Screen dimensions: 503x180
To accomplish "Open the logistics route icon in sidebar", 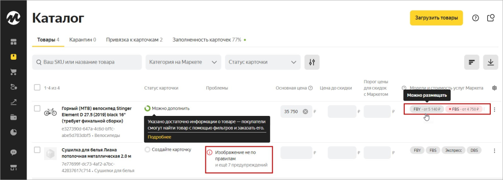I will (x=13, y=87).
